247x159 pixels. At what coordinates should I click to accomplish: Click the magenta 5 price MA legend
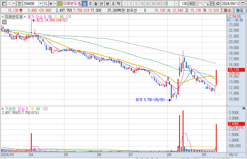45,17
